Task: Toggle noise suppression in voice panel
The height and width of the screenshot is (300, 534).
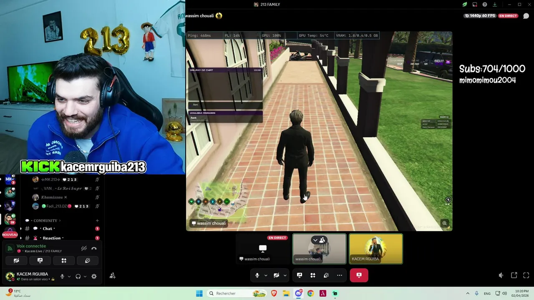Action: click(84, 248)
